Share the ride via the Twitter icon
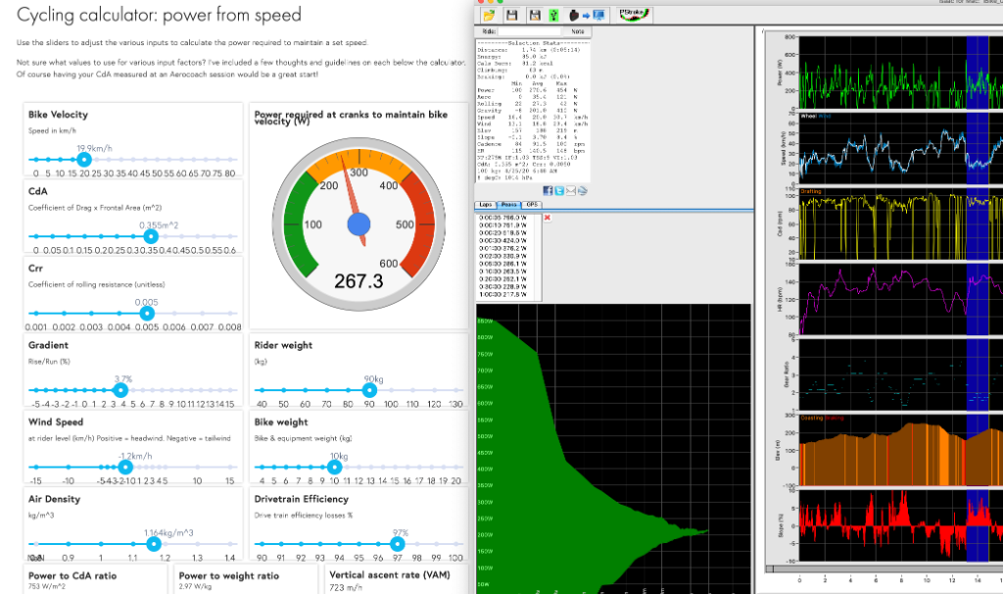This screenshot has width=1003, height=594. tap(559, 190)
